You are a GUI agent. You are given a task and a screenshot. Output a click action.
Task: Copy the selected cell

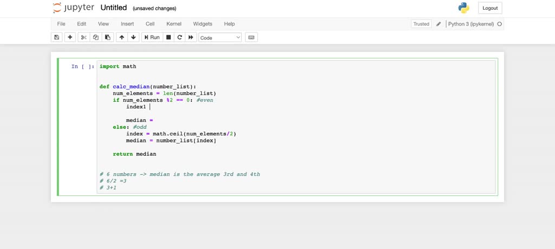click(95, 37)
